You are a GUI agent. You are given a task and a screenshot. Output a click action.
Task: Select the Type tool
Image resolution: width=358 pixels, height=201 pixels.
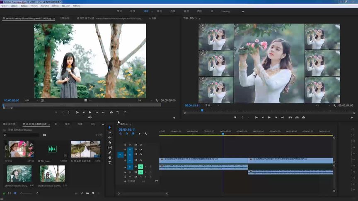[110, 163]
